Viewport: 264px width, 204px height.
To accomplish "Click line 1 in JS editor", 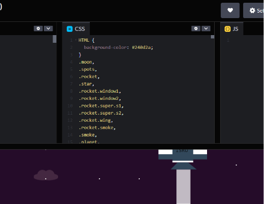I will coord(228,40).
